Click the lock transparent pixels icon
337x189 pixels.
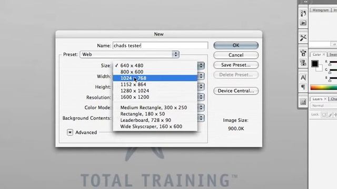tap(324, 114)
